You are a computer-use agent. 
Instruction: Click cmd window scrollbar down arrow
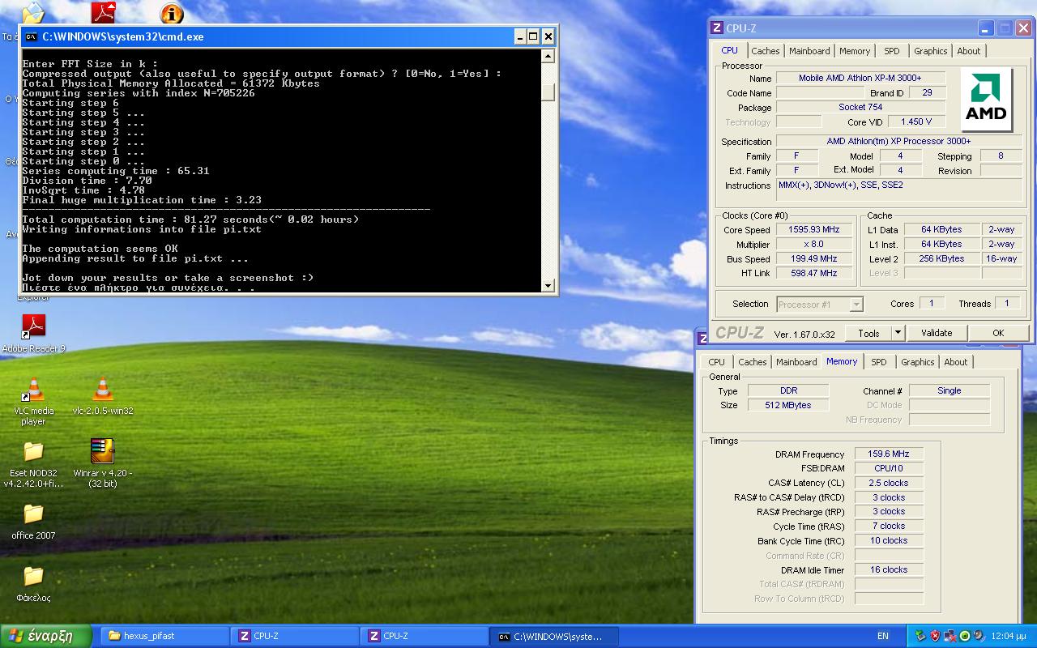pyautogui.click(x=548, y=285)
